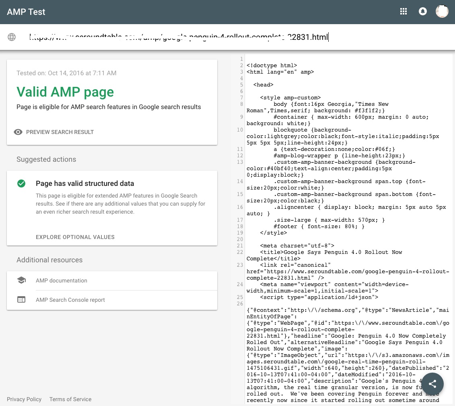
Task: Click the '<head>' code line
Action: pos(263,85)
